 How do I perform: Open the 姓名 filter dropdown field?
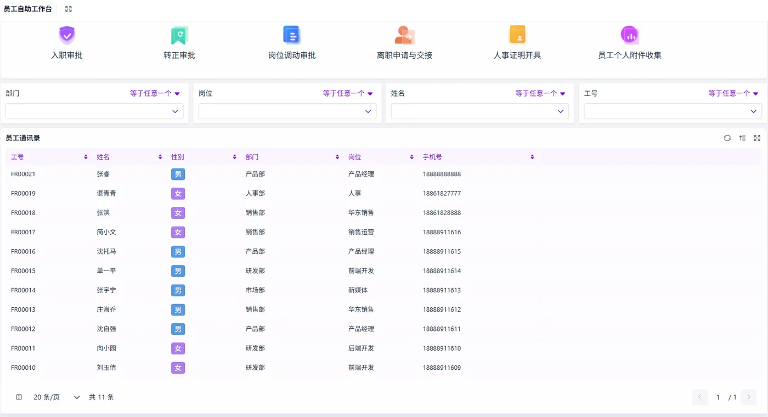[x=480, y=111]
